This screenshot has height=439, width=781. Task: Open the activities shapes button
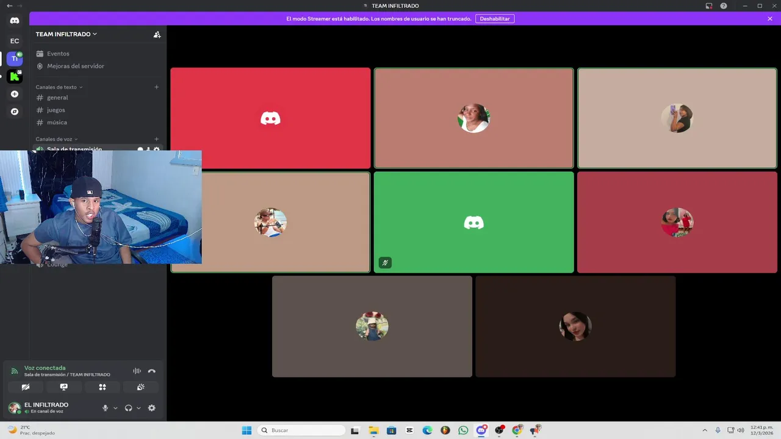coord(103,387)
